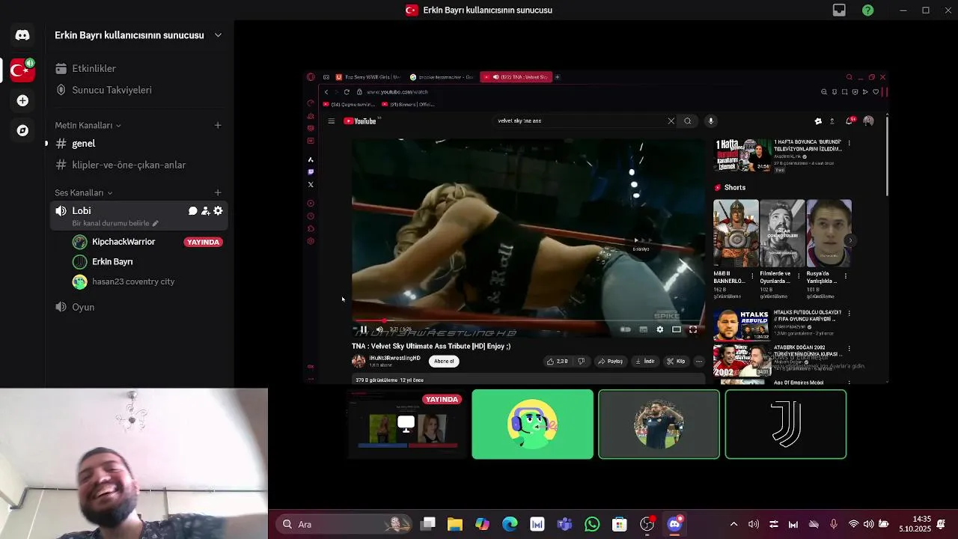
Task: Collapse the Metin Kanalları category
Action: point(88,125)
